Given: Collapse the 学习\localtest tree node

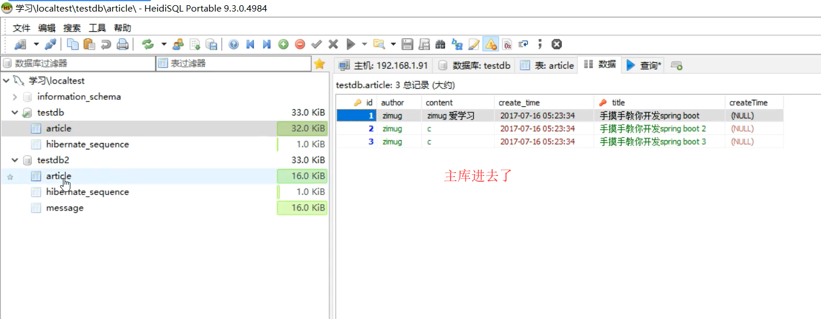Looking at the screenshot, I should [6, 81].
